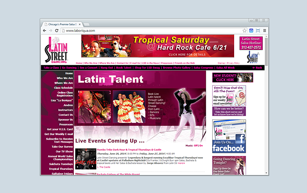The image size is (307, 193).
Task: Reload the page with the refresh icon
Action: pyautogui.click(x=57, y=31)
